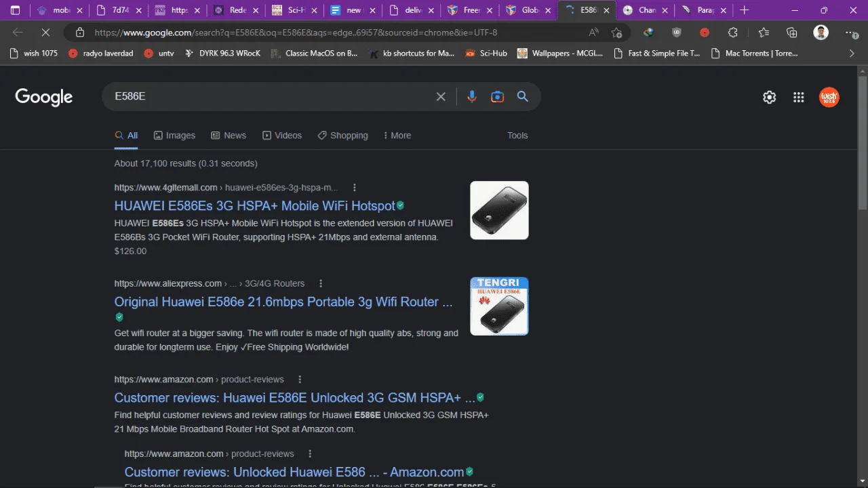Open options menu for 4gltemall result
This screenshot has height=488, width=868.
pyautogui.click(x=354, y=188)
